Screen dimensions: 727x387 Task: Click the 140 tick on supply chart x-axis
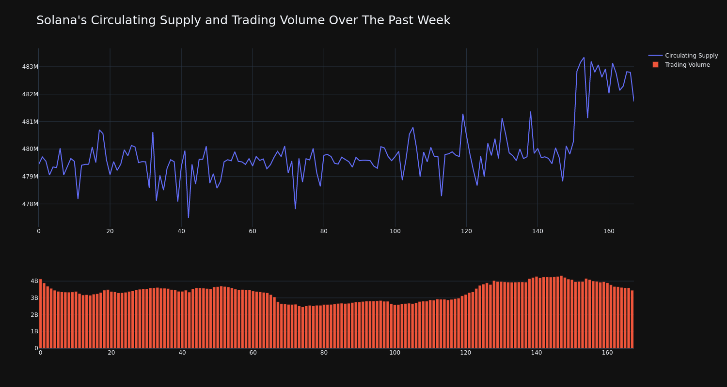[x=537, y=231]
